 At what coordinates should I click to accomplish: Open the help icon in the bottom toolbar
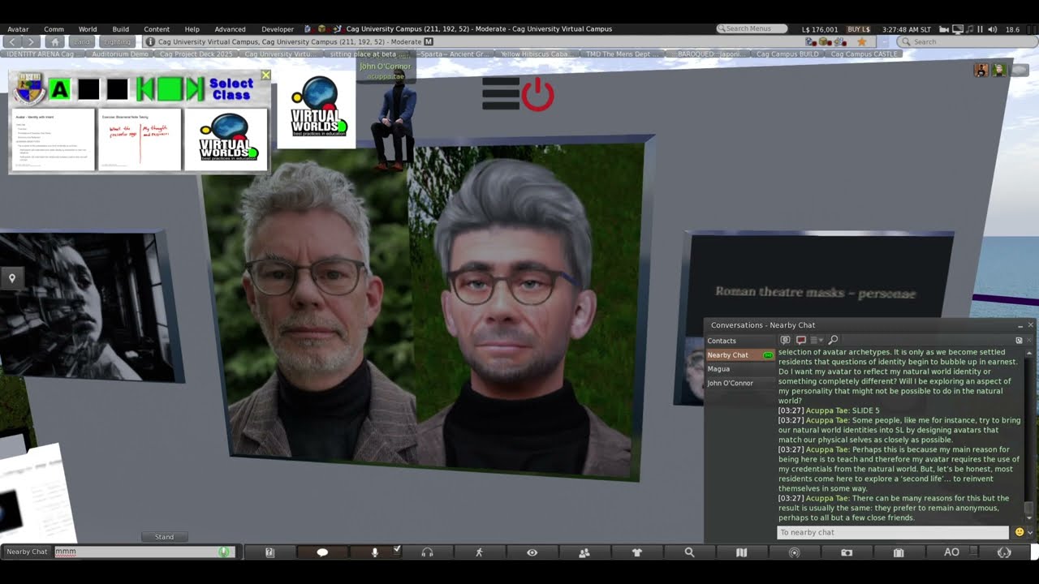pos(270,552)
